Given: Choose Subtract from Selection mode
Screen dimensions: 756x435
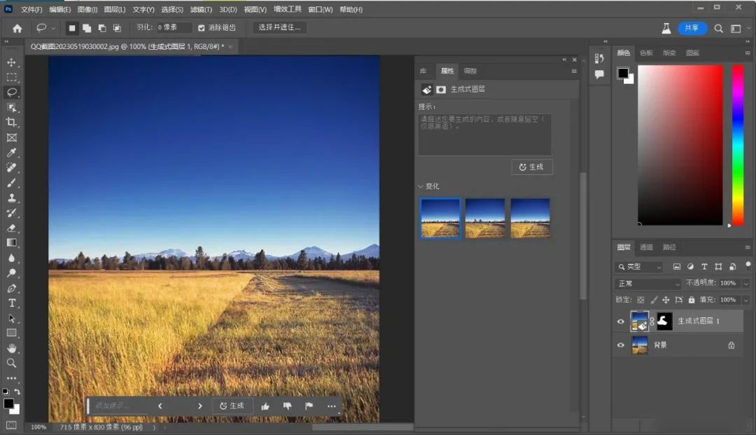Looking at the screenshot, I should click(x=102, y=28).
